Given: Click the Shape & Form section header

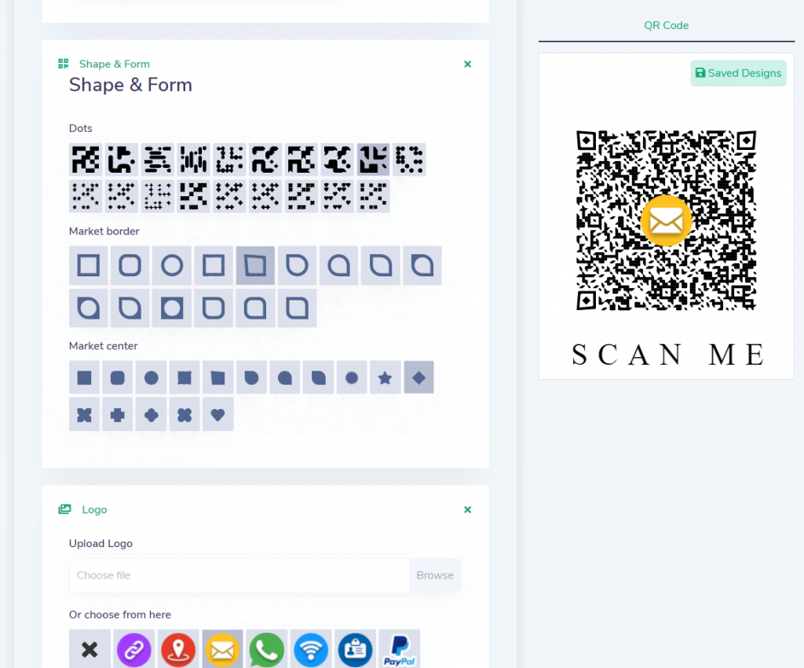Looking at the screenshot, I should pos(115,64).
